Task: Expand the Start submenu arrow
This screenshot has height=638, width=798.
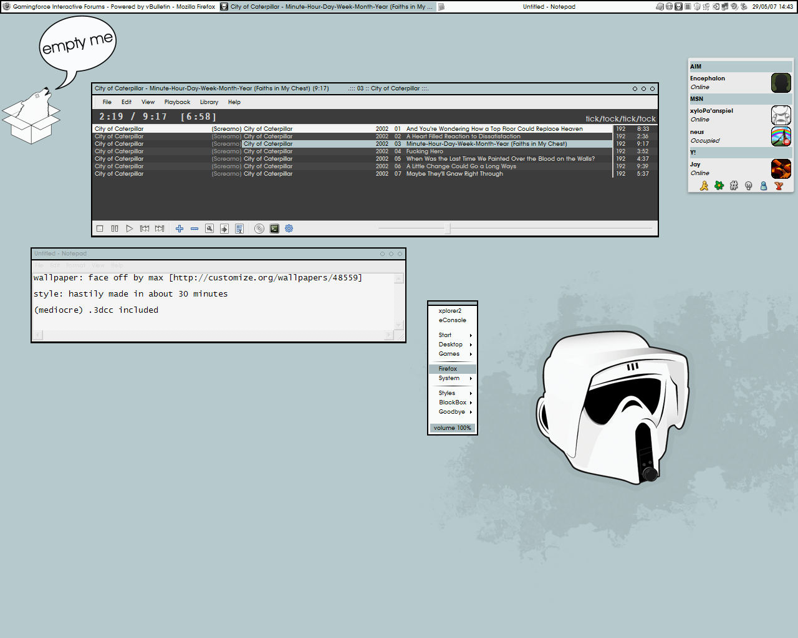Action: (471, 335)
